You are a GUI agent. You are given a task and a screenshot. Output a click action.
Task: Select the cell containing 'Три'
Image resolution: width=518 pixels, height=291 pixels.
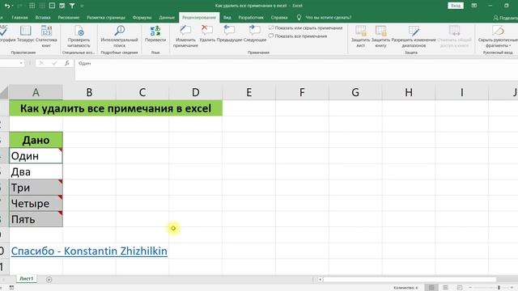point(36,188)
